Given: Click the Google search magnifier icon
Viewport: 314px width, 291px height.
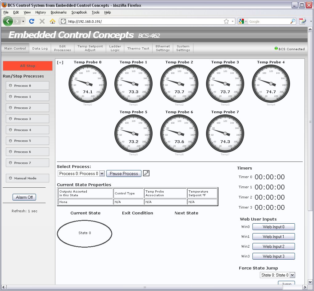Looking at the screenshot, I should (x=293, y=21).
